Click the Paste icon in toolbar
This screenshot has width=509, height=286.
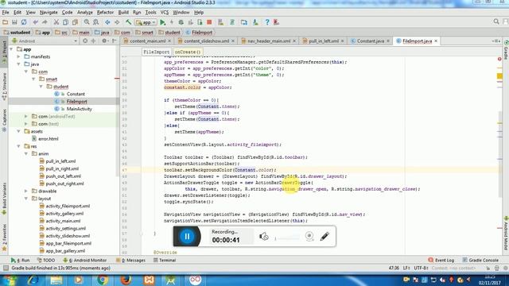coord(75,22)
